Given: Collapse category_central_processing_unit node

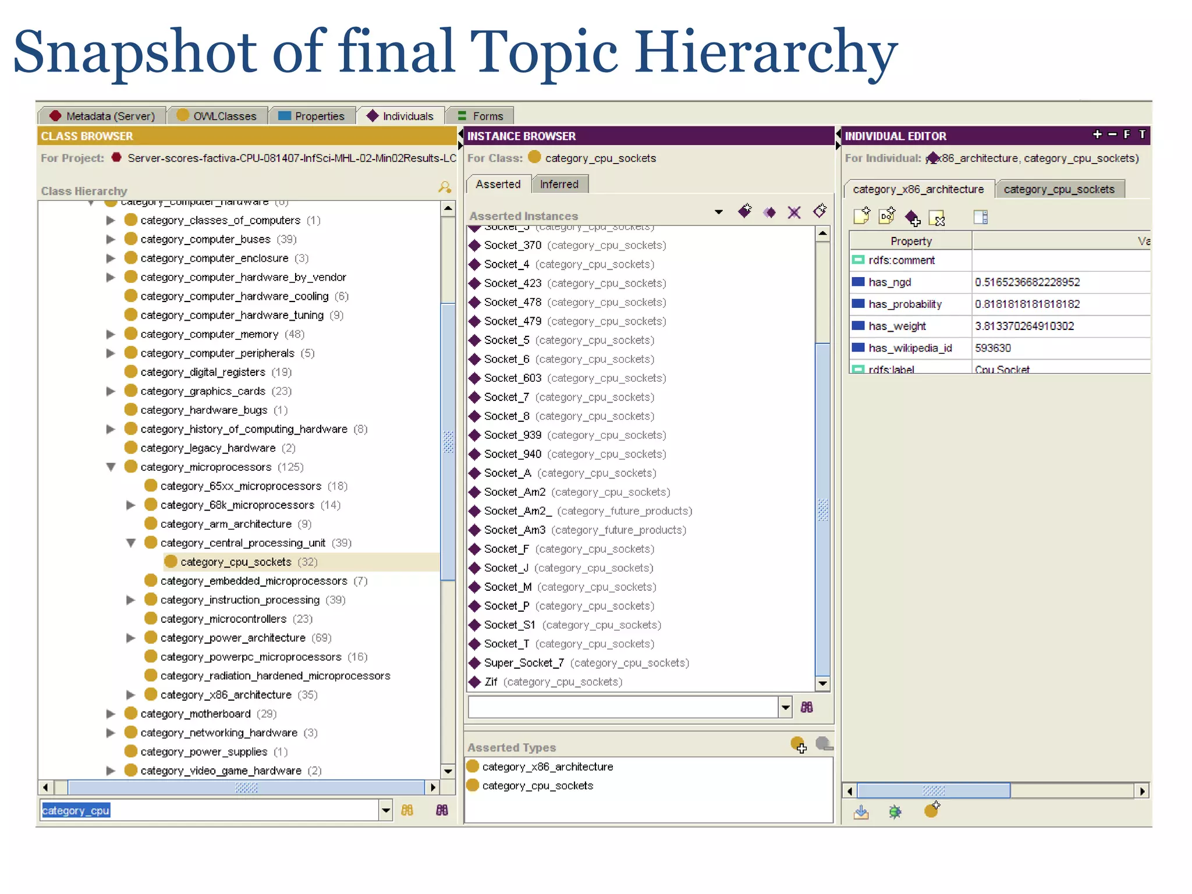Looking at the screenshot, I should coord(131,543).
